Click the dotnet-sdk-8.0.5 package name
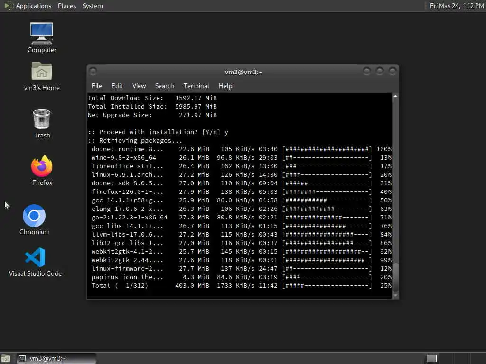The image size is (486, 364). click(x=127, y=183)
